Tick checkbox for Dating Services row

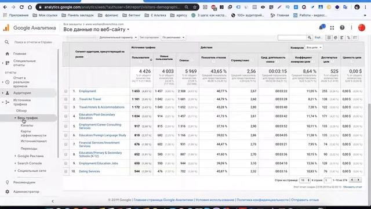[x=66, y=171]
